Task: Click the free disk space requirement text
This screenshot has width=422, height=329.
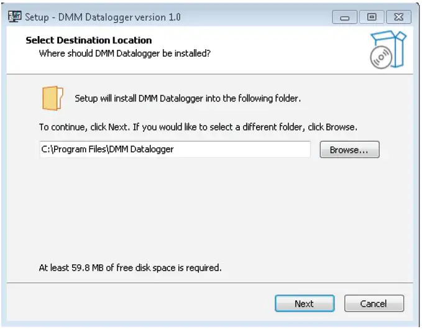Action: (130, 268)
